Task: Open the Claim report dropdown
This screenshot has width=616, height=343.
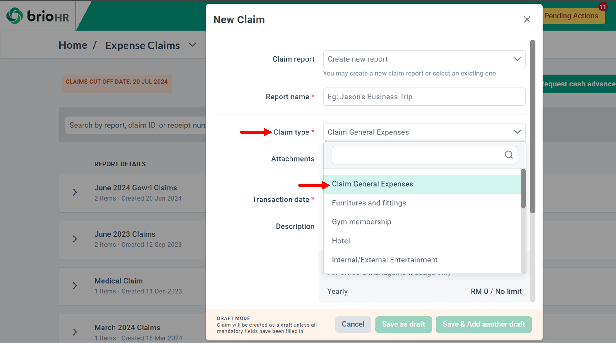Action: pos(424,59)
